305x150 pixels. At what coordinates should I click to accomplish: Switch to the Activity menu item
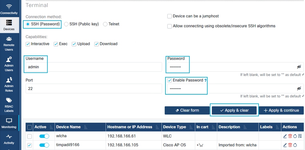point(9,139)
